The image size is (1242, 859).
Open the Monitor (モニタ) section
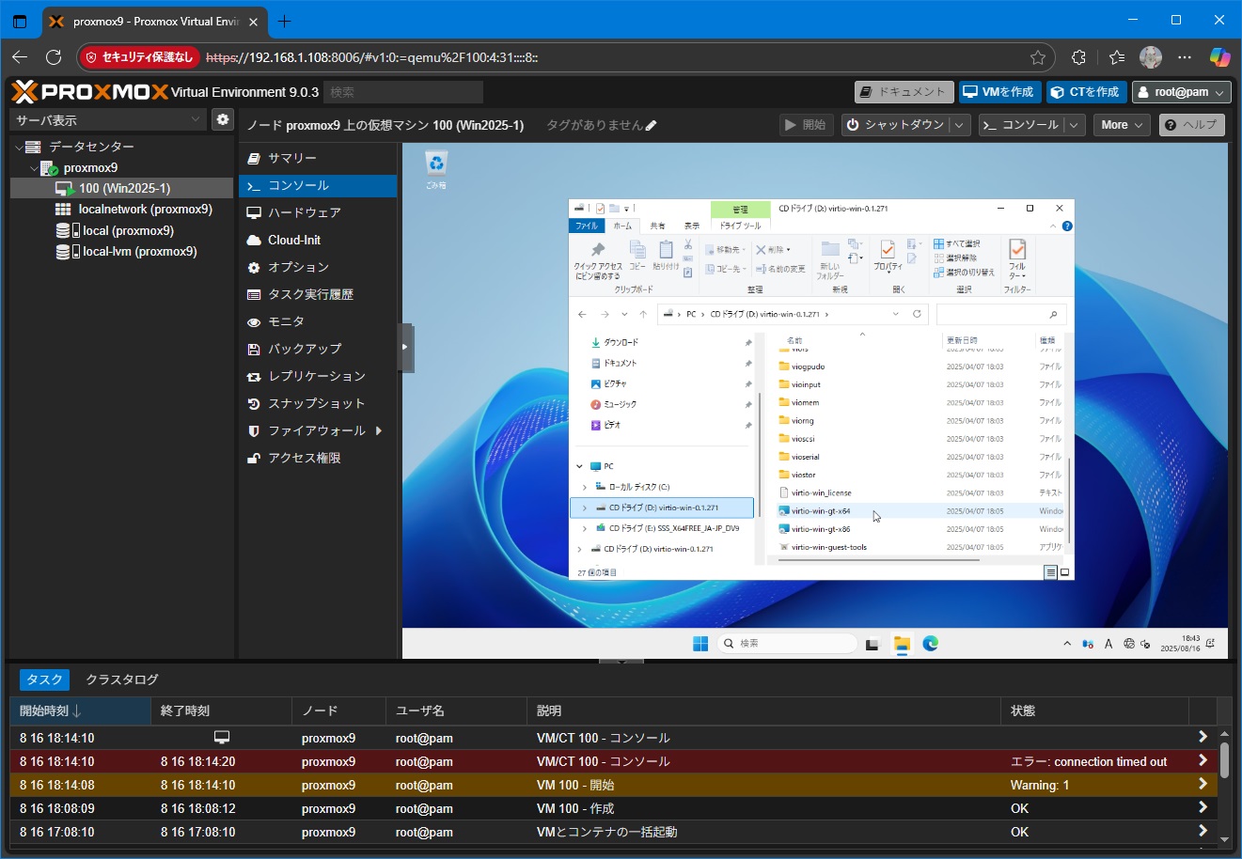[x=318, y=321]
